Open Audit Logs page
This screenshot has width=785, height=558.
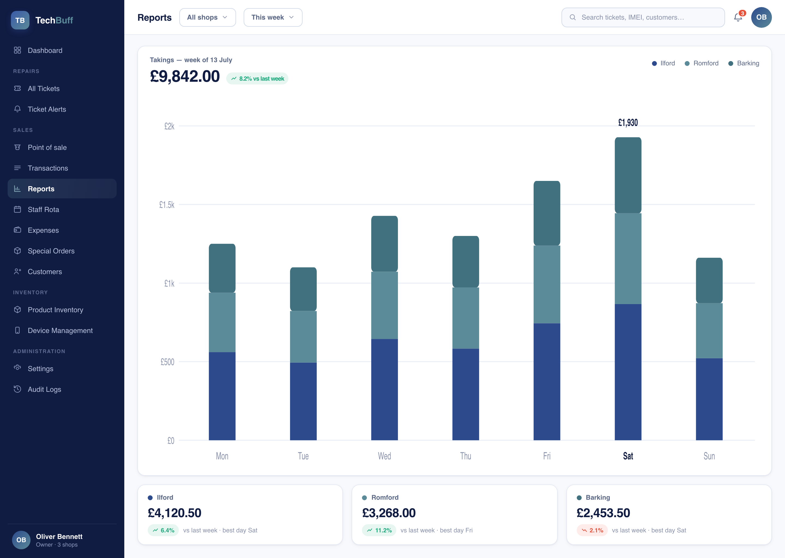[62, 389]
